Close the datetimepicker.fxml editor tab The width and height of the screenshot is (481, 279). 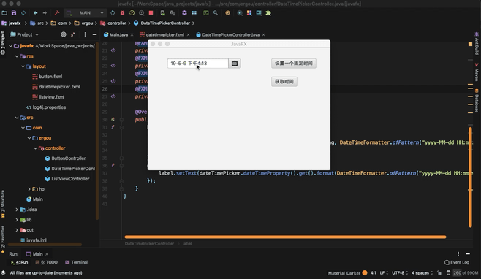188,34
